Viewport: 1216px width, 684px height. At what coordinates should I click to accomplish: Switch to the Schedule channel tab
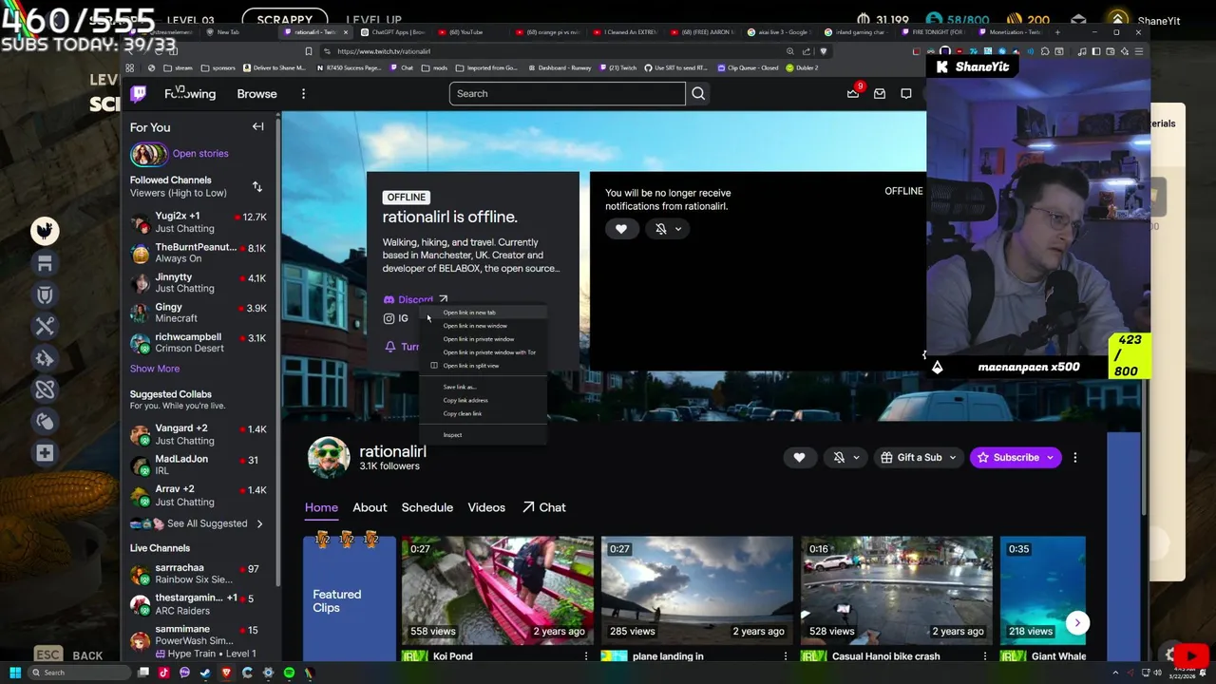pos(427,507)
